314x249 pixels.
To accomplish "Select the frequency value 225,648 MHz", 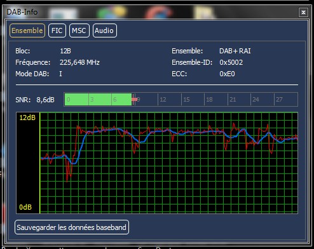I will (79, 62).
